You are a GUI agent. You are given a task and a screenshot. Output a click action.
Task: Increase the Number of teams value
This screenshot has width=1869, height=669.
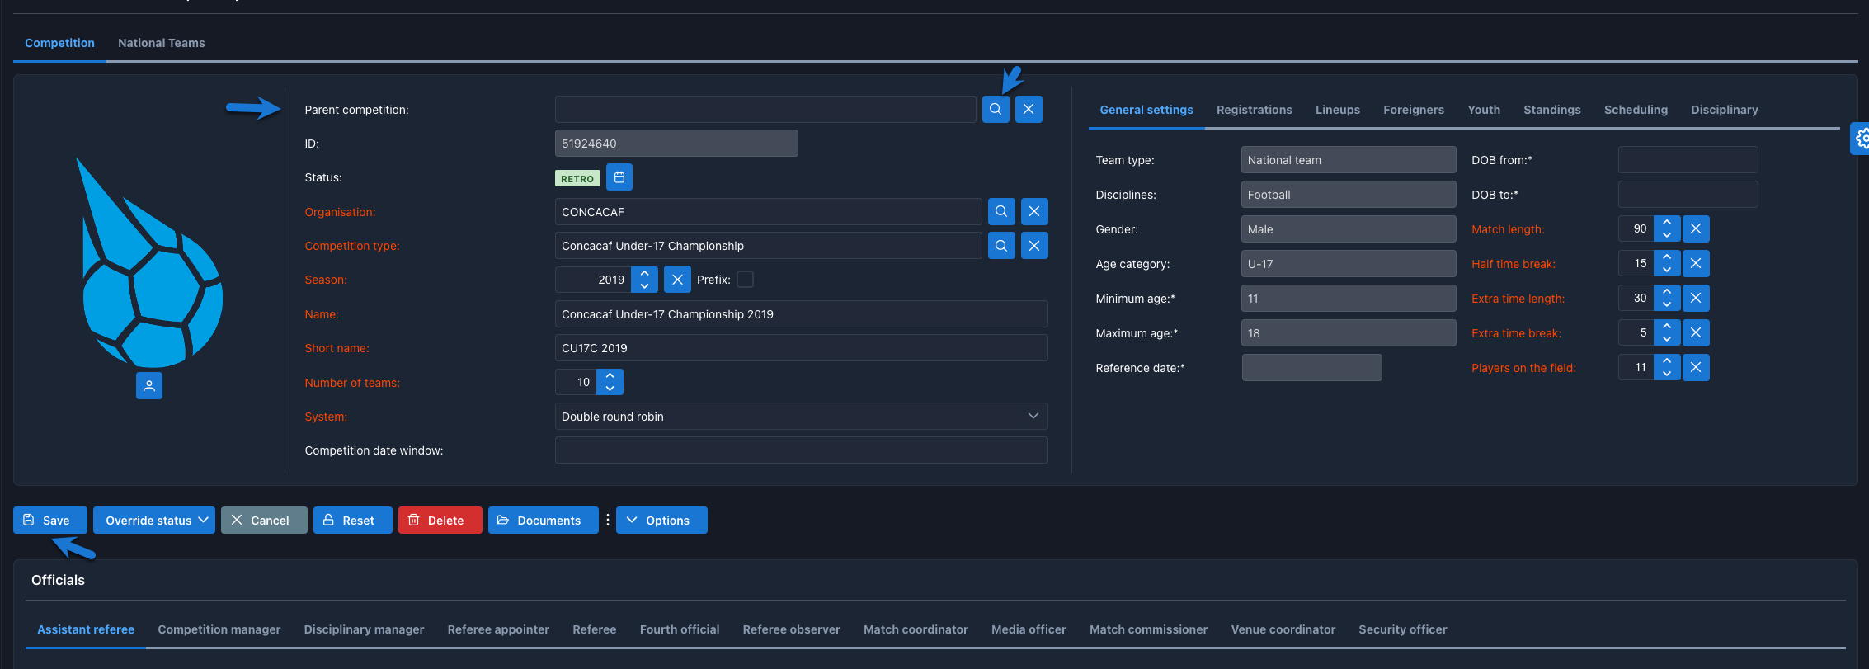tap(610, 376)
